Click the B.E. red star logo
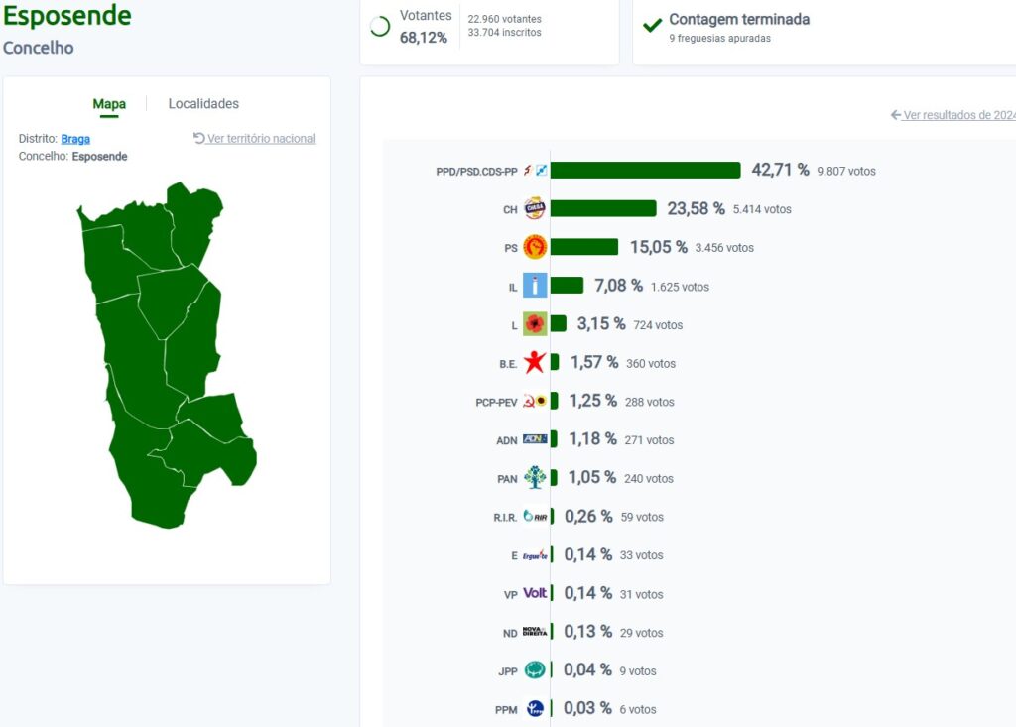 pyautogui.click(x=535, y=362)
